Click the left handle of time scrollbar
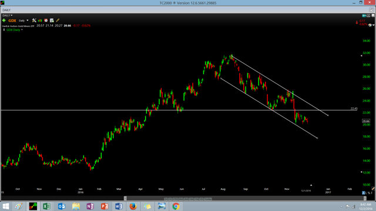This screenshot has height=211, width=376. [125, 198]
